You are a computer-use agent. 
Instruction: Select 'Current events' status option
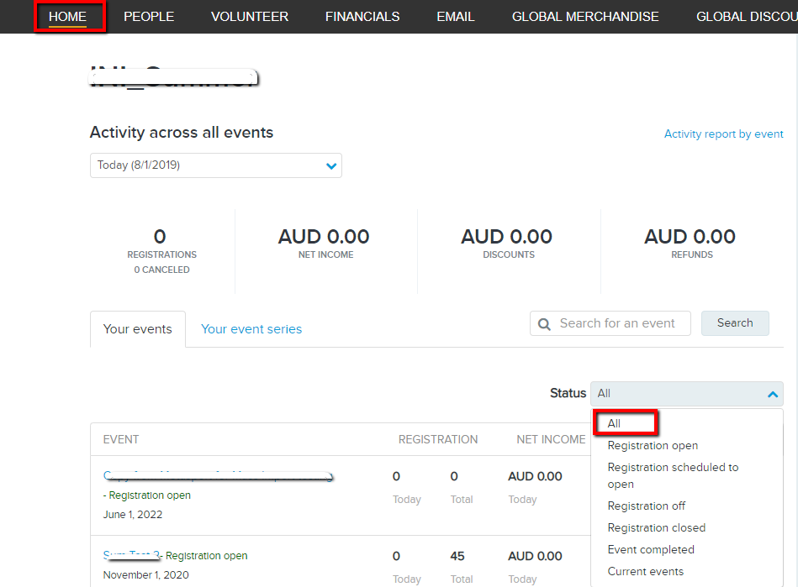pos(645,571)
